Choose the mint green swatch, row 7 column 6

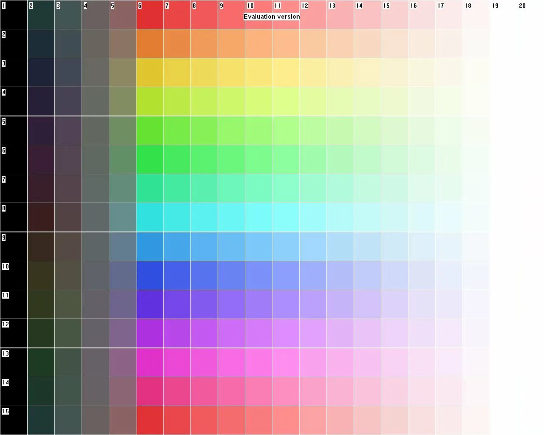click(150, 188)
